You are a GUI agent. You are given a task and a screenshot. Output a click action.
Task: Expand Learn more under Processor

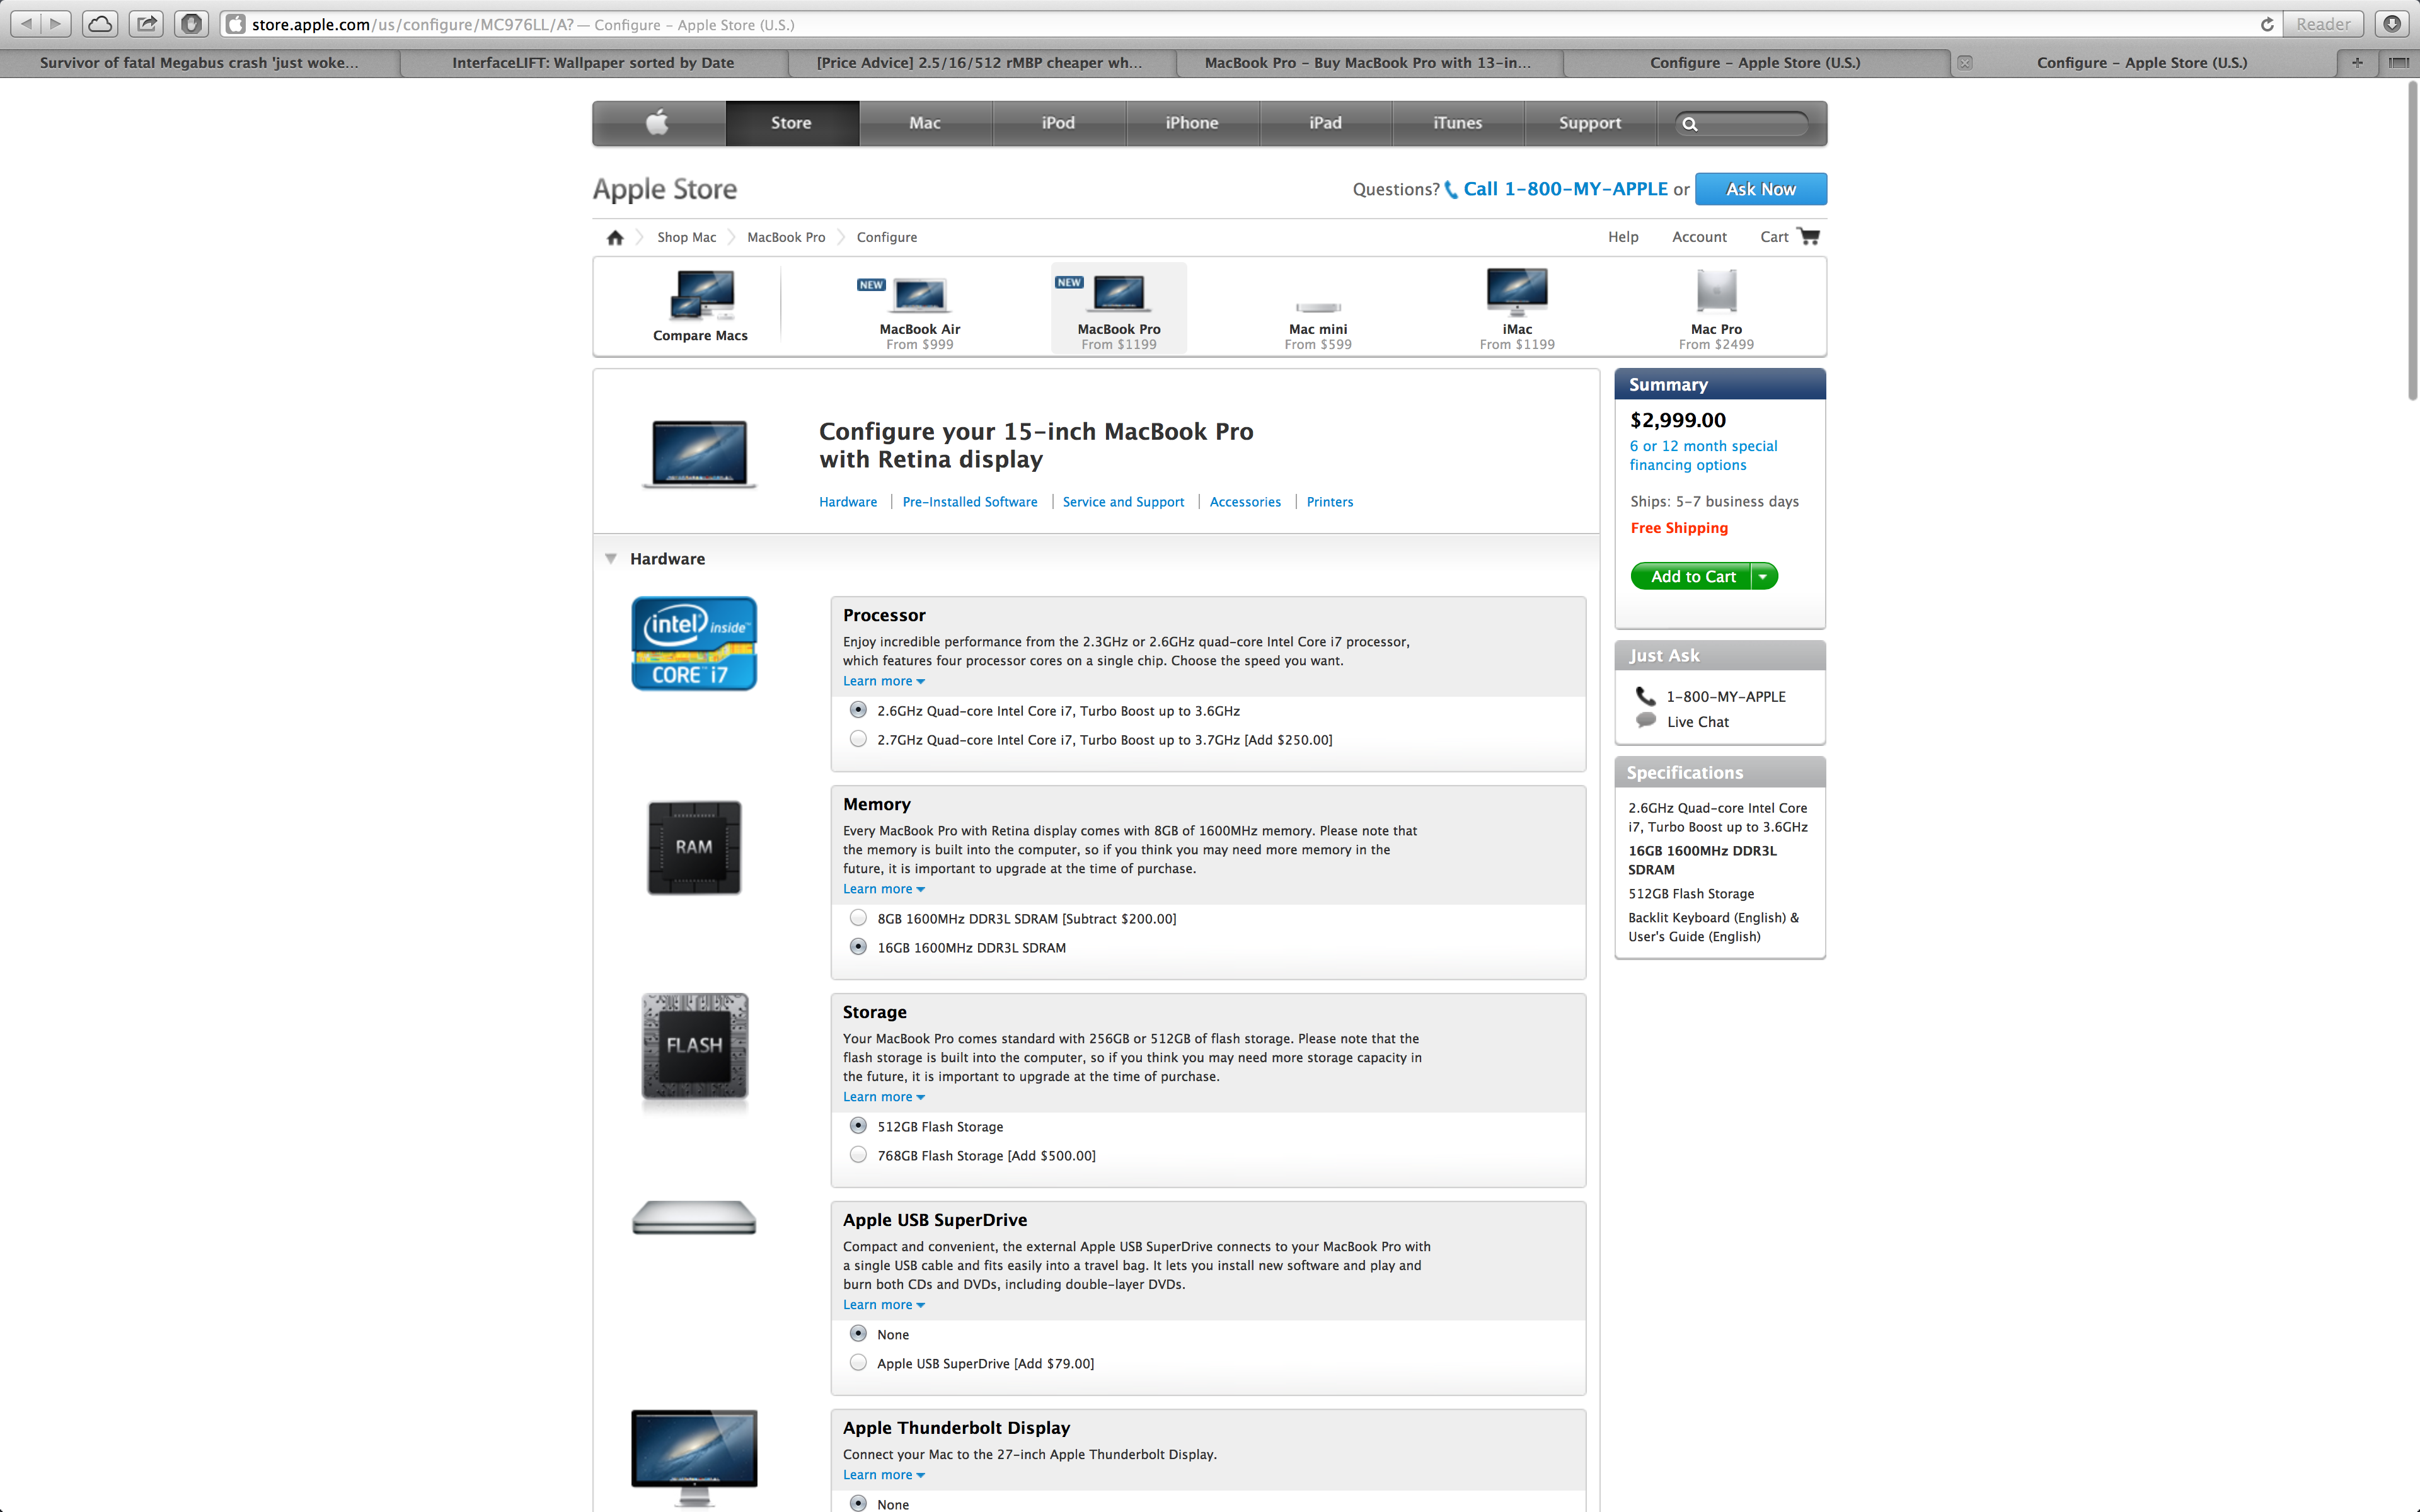click(884, 681)
